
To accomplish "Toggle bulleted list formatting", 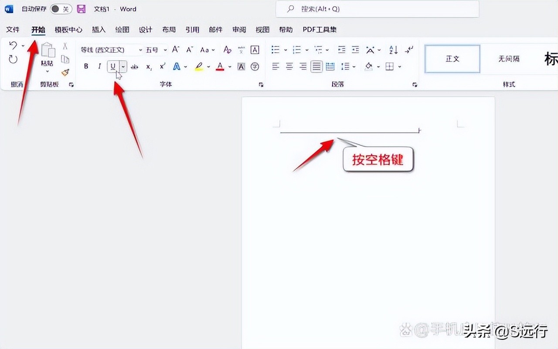I will (x=275, y=49).
